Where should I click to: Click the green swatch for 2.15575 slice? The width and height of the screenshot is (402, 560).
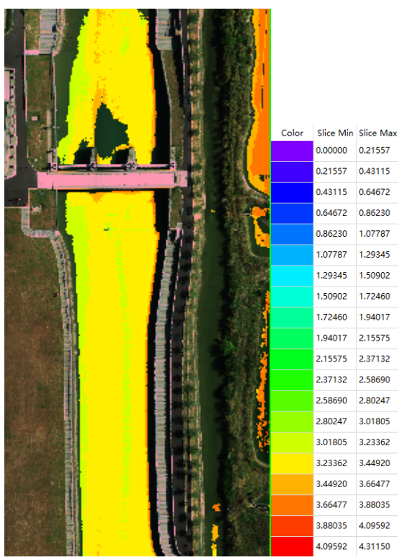[x=292, y=359]
